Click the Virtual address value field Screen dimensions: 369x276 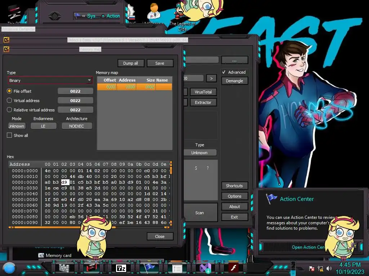[x=75, y=101]
